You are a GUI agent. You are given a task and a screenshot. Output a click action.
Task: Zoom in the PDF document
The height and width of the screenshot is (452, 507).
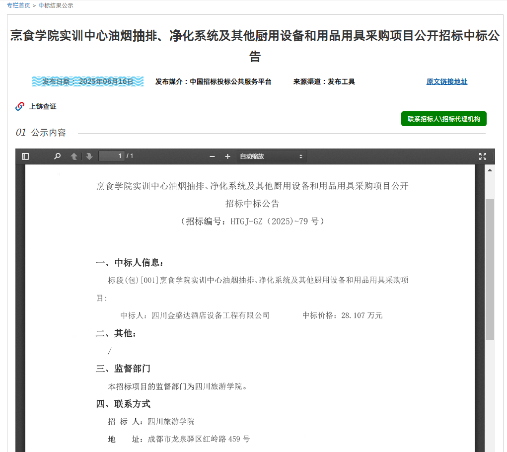227,156
